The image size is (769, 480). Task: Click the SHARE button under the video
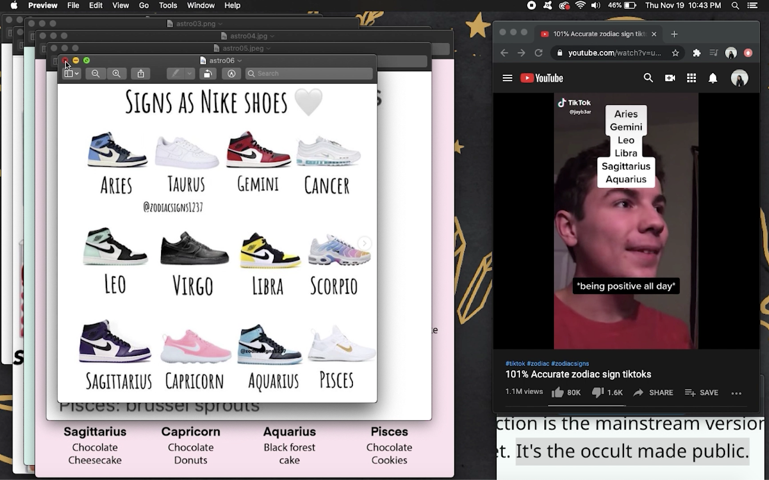pos(653,393)
